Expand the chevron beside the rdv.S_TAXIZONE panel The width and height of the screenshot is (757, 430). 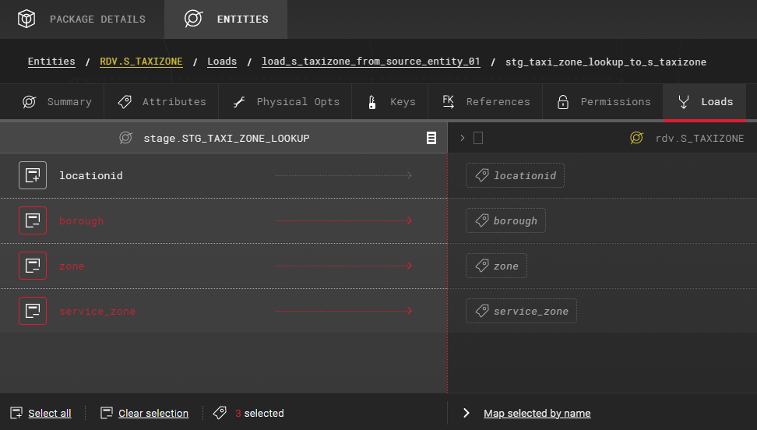tap(462, 138)
